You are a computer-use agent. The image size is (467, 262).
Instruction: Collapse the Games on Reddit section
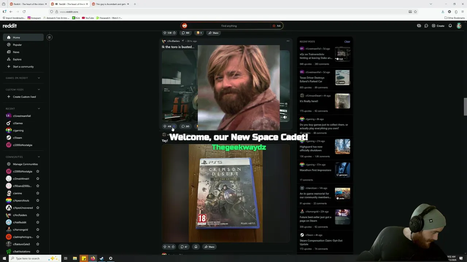39,78
